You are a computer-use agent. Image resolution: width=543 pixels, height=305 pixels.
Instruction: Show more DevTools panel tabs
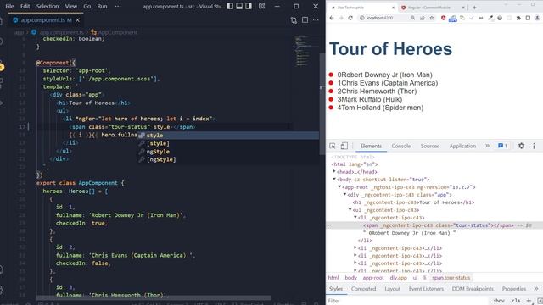pyautogui.click(x=488, y=146)
